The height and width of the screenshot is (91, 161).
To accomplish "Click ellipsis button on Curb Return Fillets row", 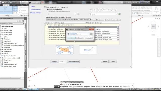I will [x=118, y=27].
